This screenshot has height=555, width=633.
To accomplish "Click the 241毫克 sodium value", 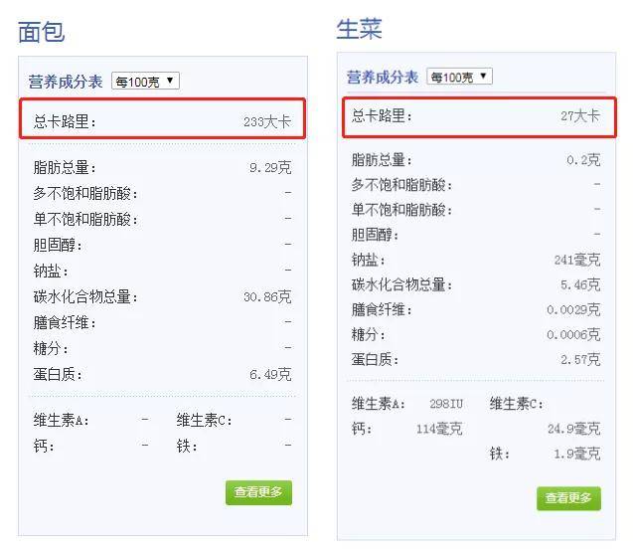I will tap(577, 260).
